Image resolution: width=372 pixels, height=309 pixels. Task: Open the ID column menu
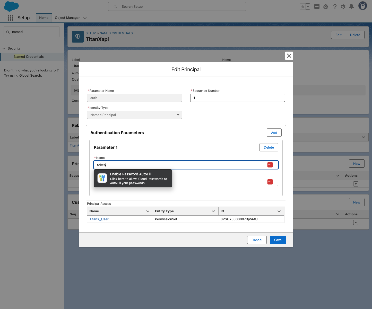point(279,211)
